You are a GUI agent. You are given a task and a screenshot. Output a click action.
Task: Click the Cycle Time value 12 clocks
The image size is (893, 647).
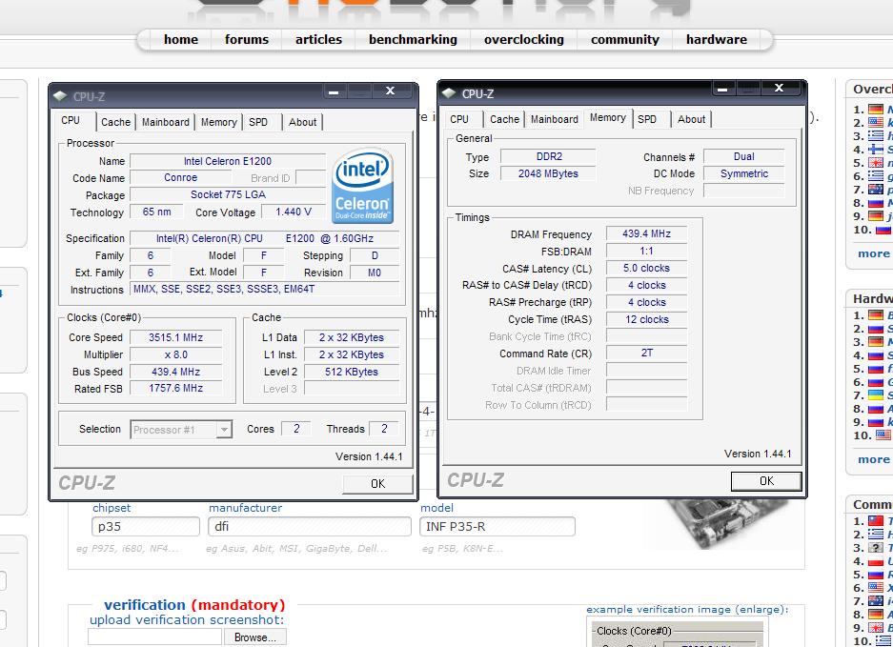pos(646,319)
